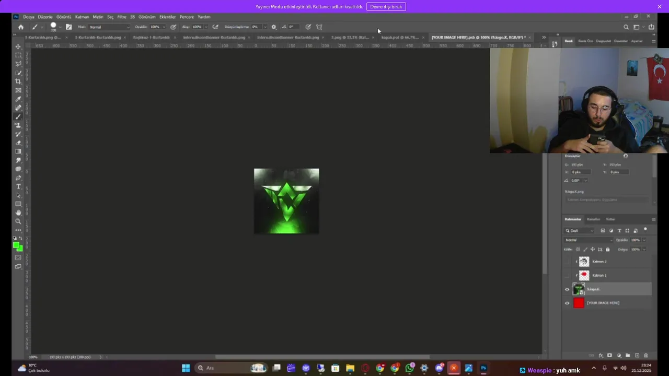
Task: Open the Pencere menu
Action: [x=187, y=17]
